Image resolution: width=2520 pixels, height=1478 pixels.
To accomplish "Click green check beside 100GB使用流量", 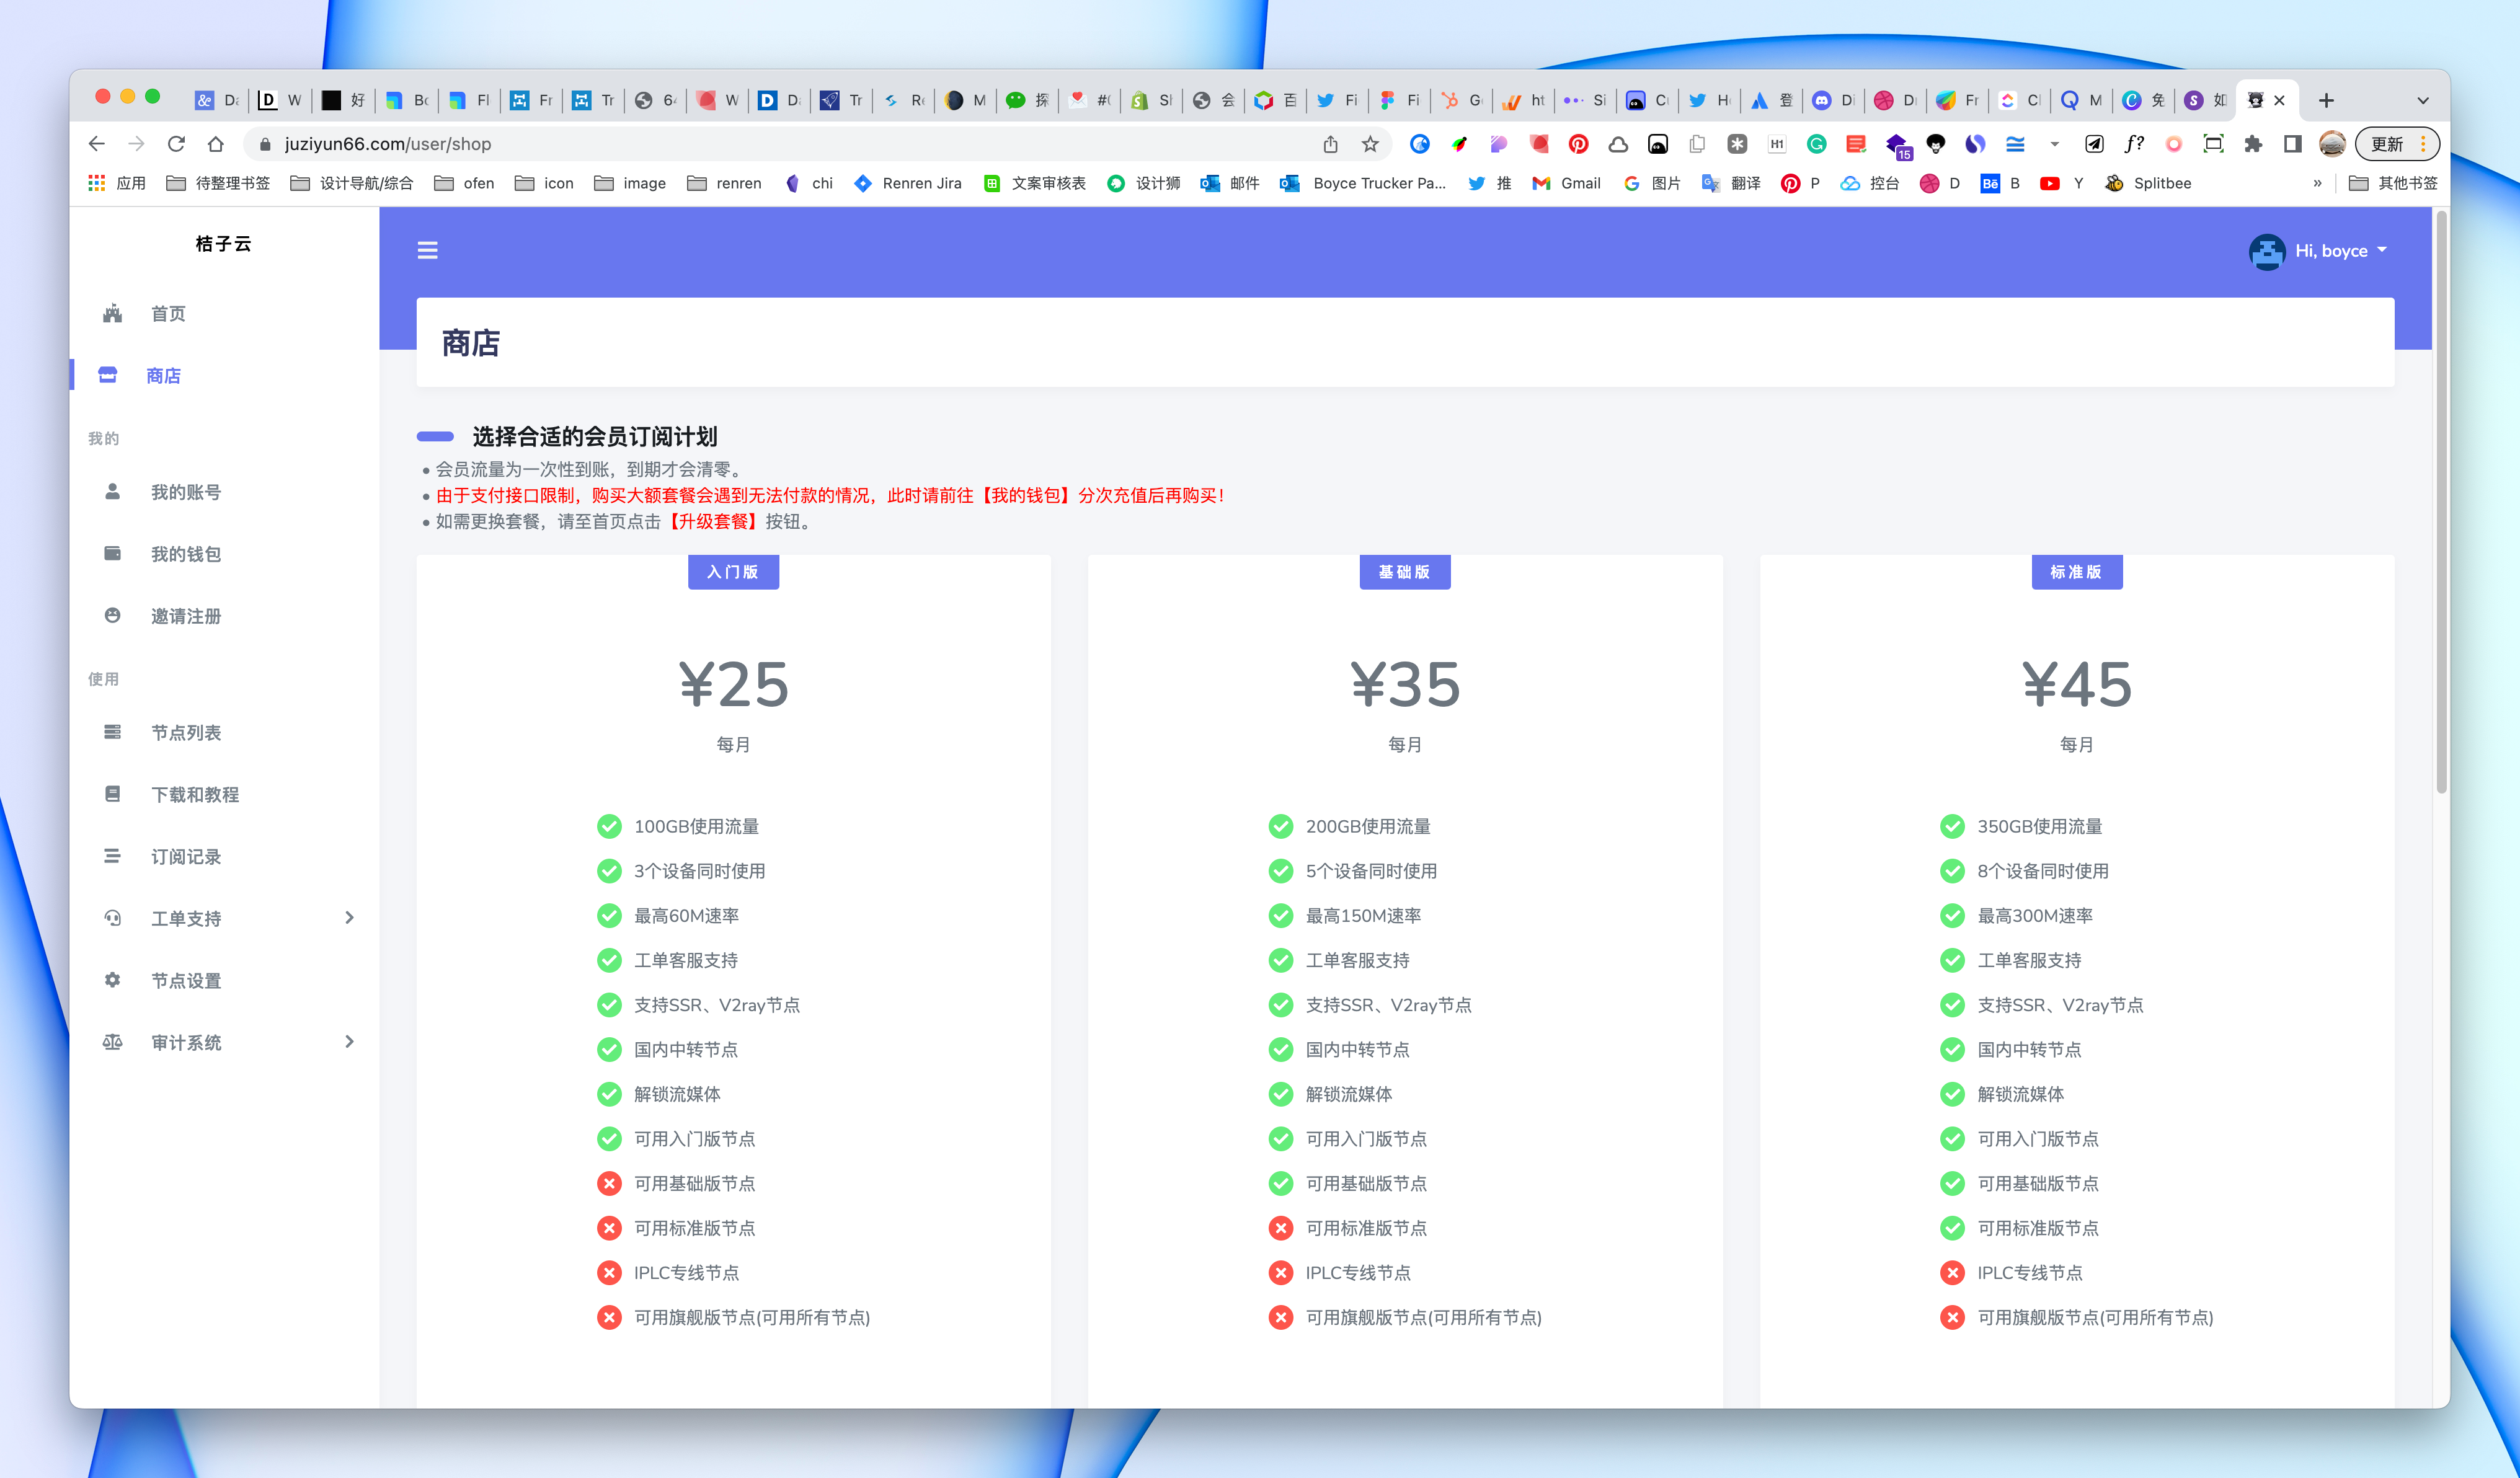I will pyautogui.click(x=609, y=826).
